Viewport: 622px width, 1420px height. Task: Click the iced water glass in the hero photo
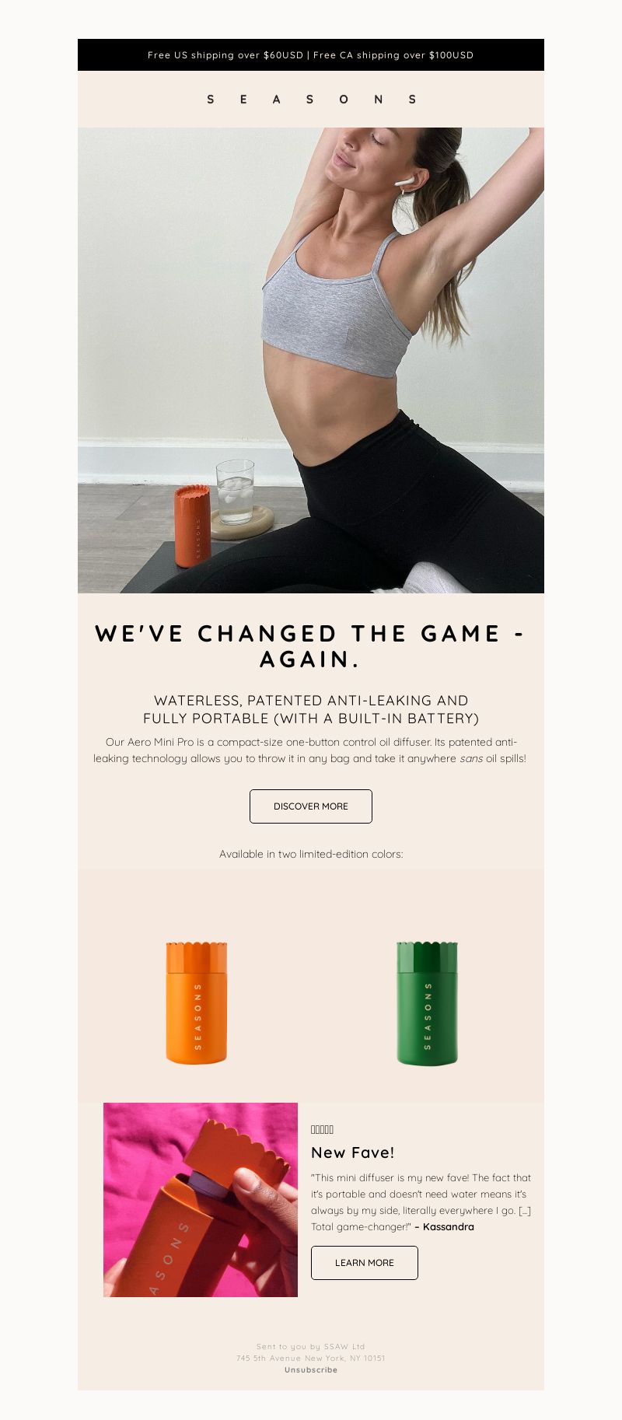coord(235,491)
